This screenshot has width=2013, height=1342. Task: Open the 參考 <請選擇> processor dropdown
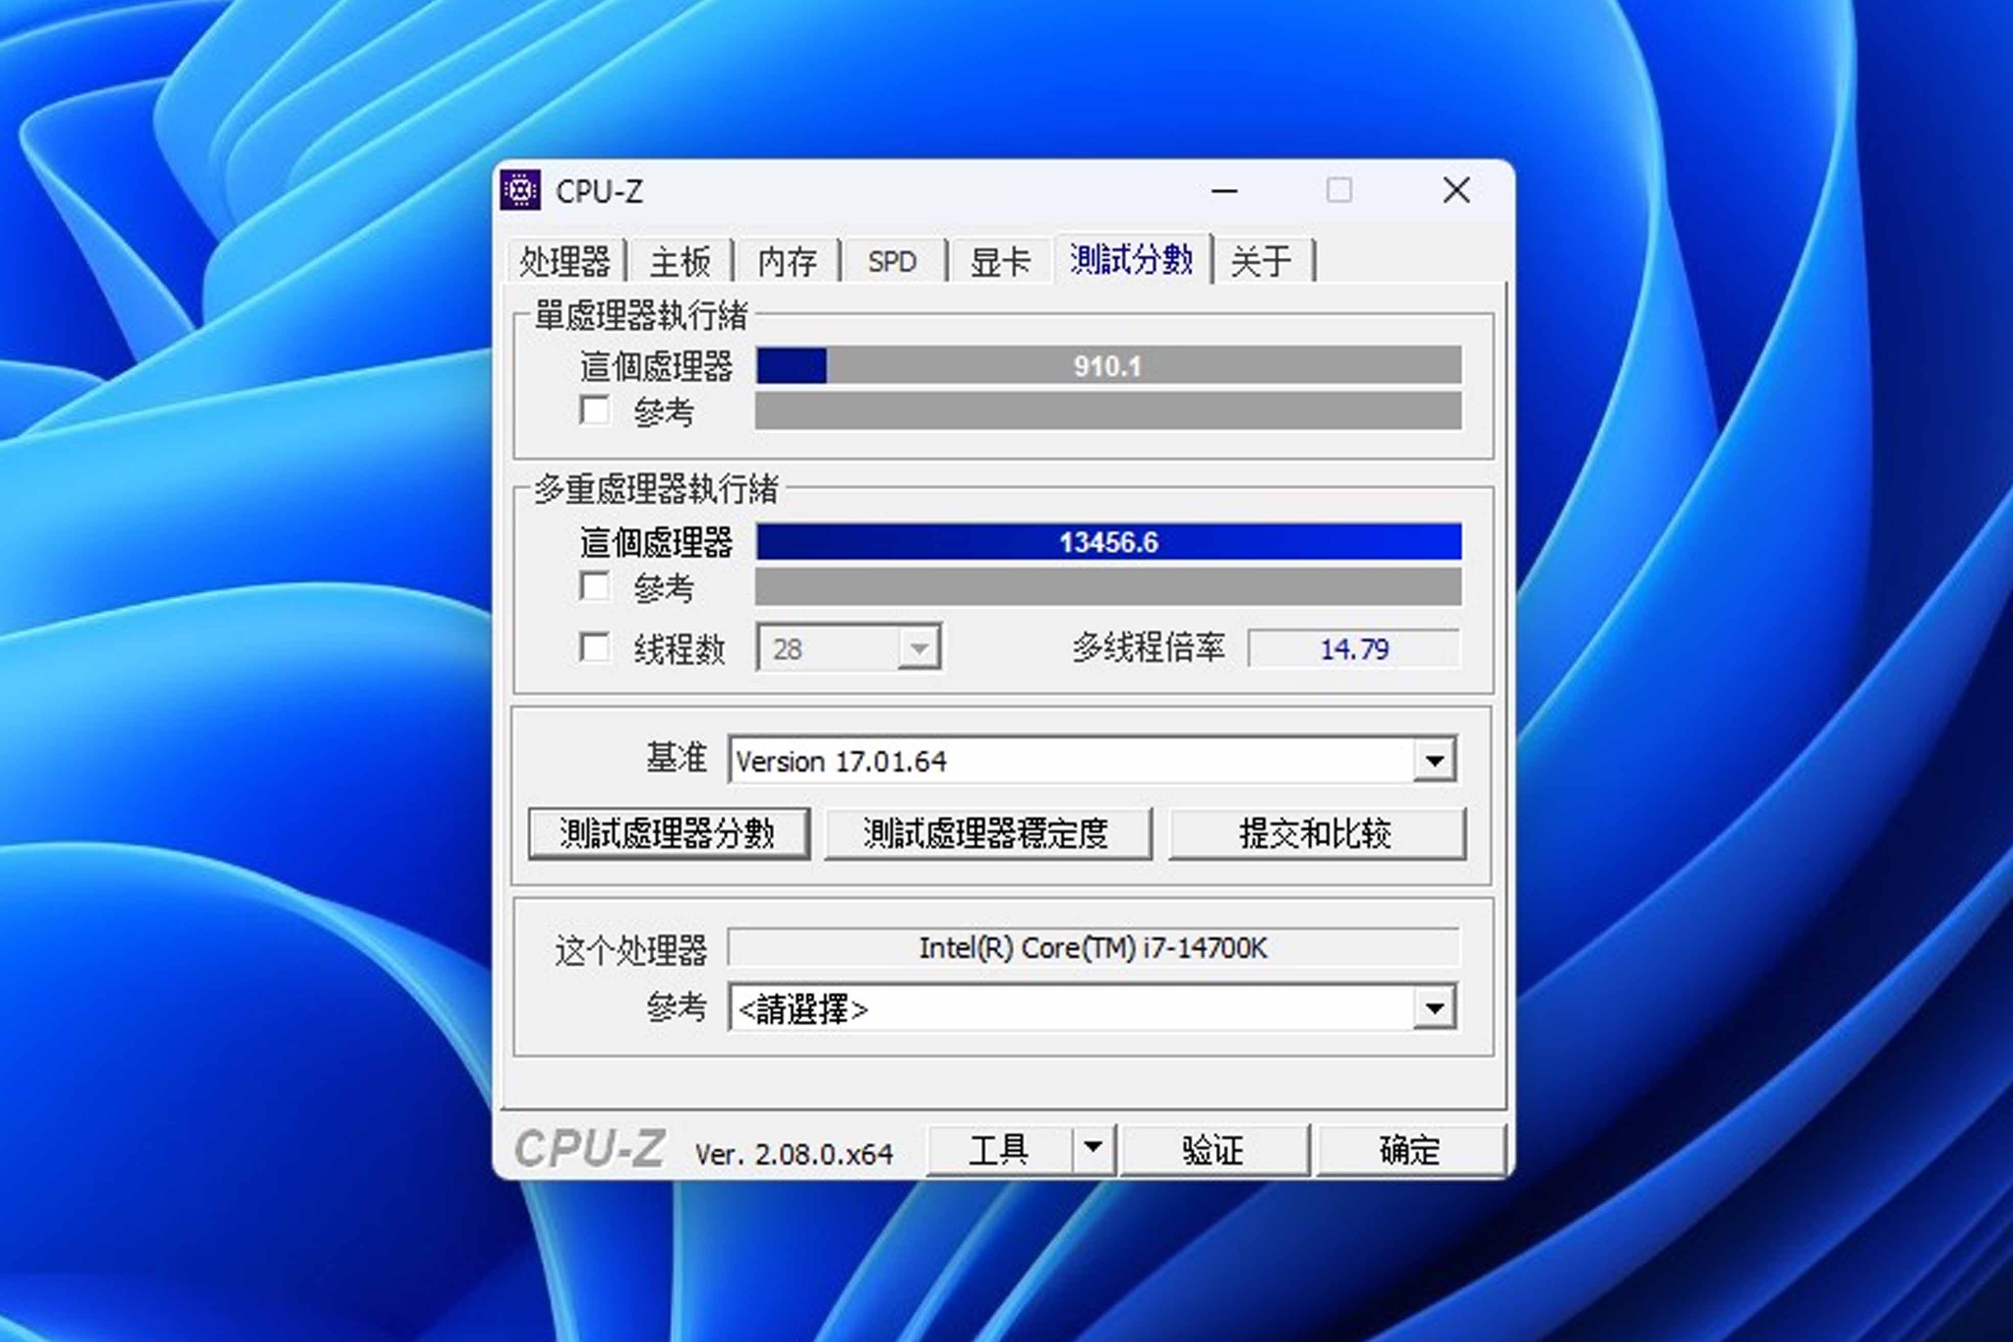(1093, 1008)
